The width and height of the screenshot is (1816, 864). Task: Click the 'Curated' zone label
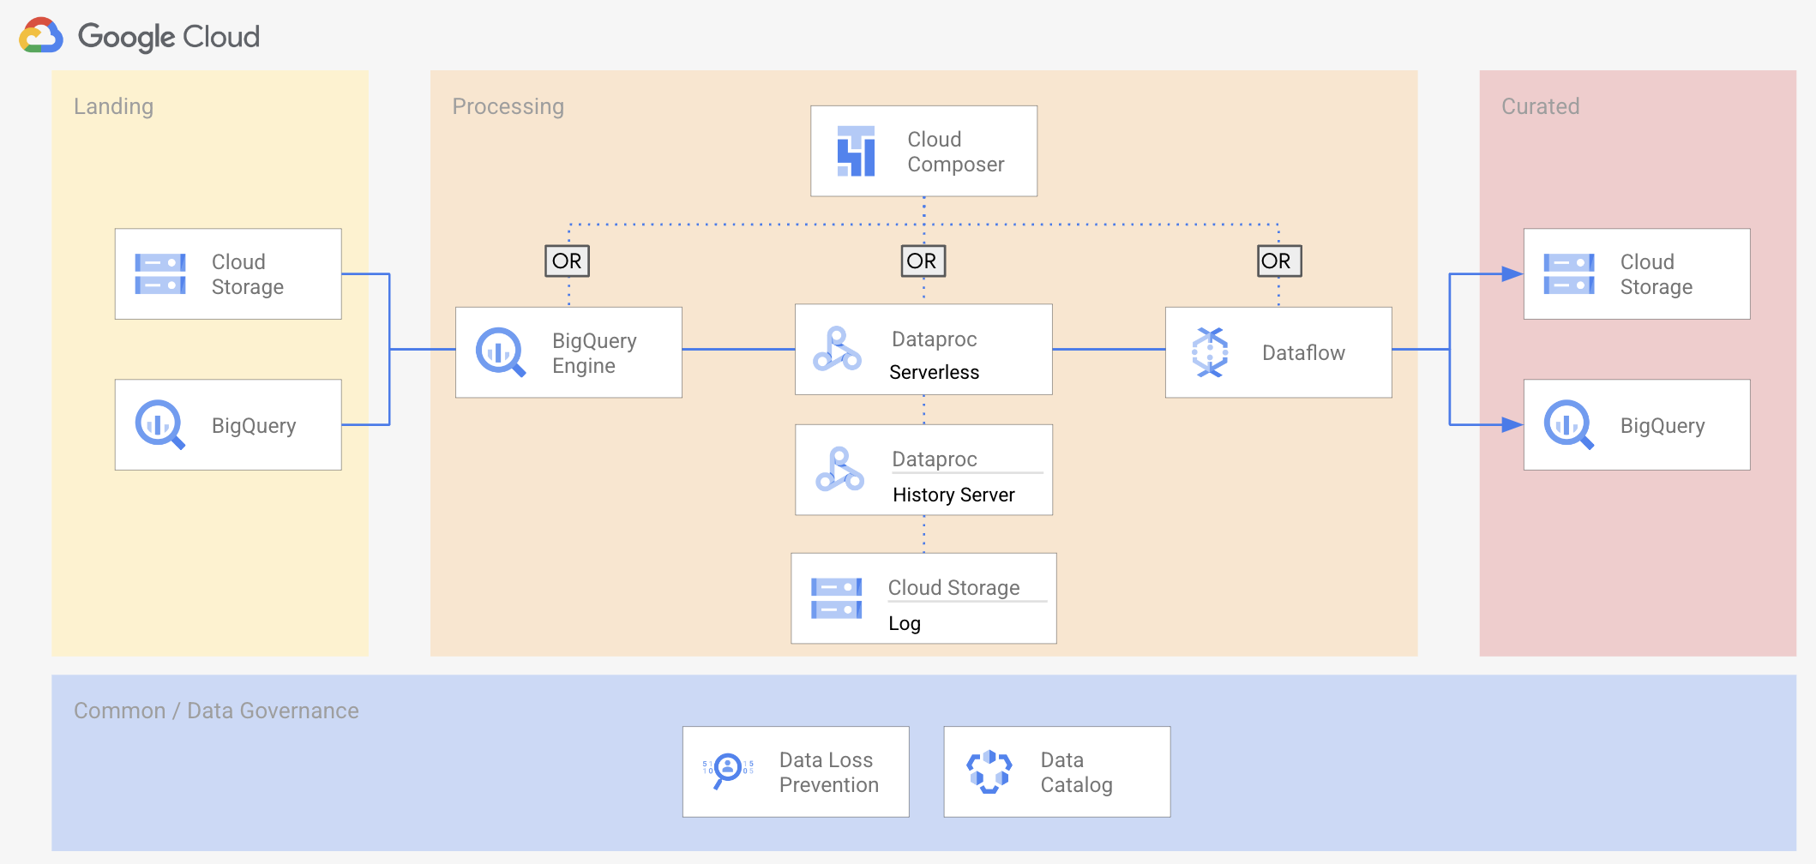(1540, 106)
